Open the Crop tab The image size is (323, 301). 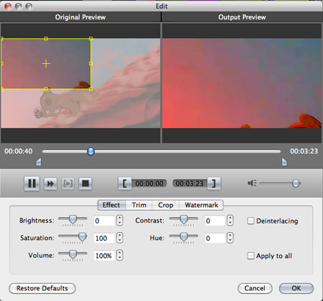166,205
